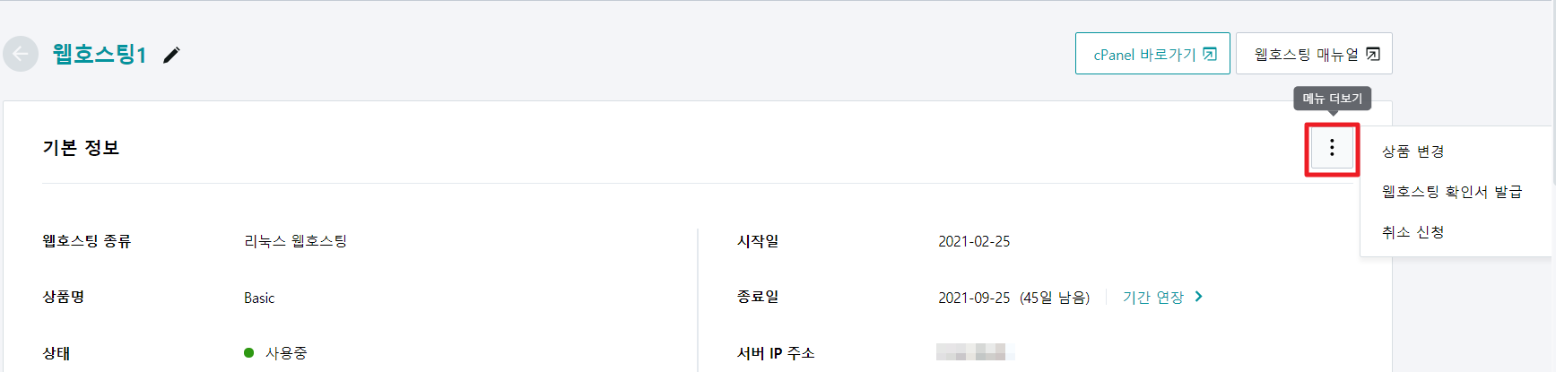Click the 기본 정보 section heading
The height and width of the screenshot is (372, 1556).
[81, 147]
